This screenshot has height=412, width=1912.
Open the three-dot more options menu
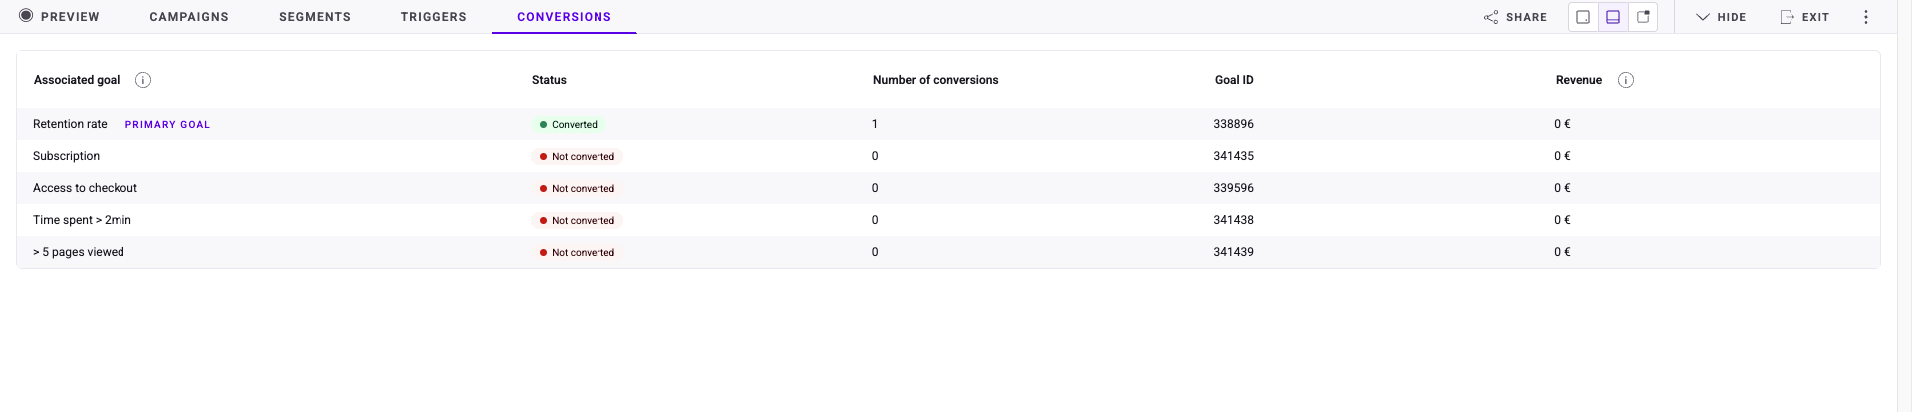[x=1866, y=17]
